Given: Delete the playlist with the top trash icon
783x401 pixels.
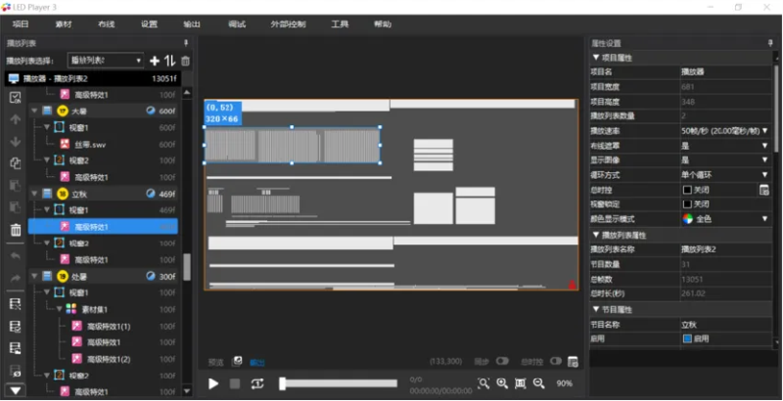Looking at the screenshot, I should point(185,61).
